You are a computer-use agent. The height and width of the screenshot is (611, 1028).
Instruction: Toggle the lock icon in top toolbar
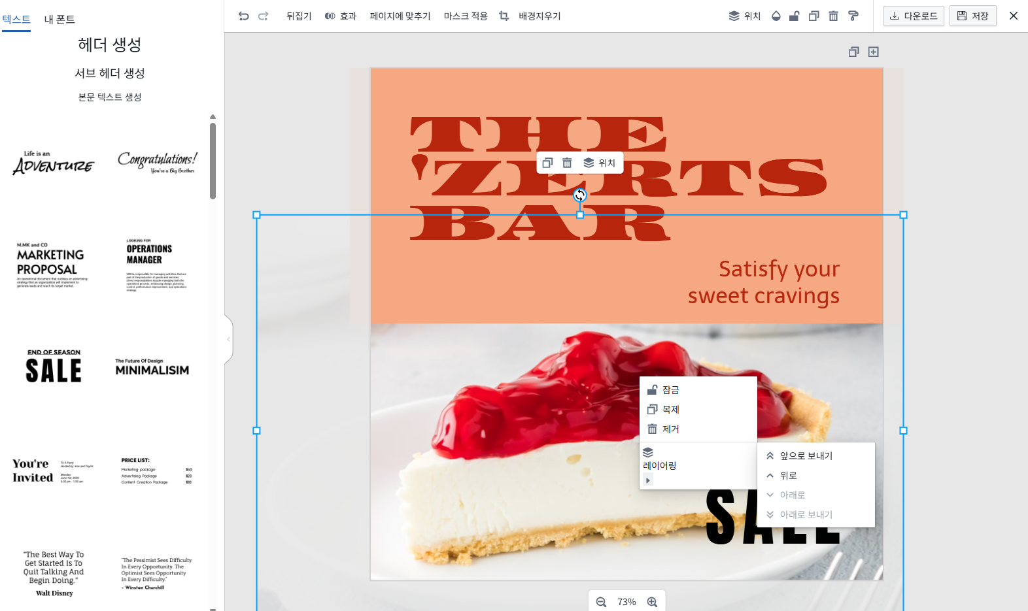tap(794, 16)
